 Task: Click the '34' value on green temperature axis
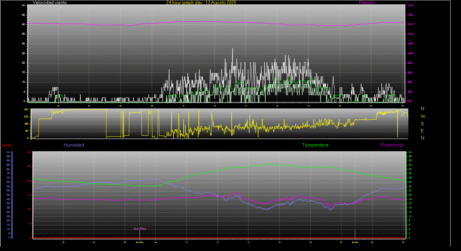(x=410, y=165)
